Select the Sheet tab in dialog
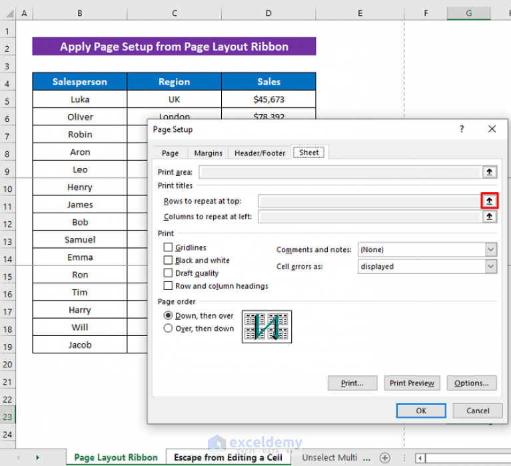Screen dimensions: 511x466 click(x=309, y=152)
